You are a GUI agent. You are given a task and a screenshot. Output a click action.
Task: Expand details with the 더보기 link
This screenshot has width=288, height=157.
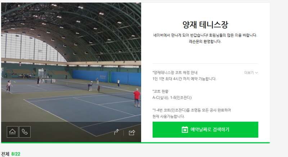tap(249, 73)
